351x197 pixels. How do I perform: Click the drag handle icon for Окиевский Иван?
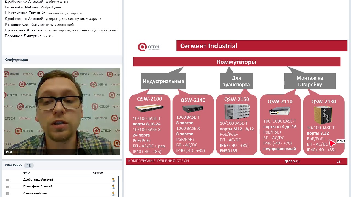tap(8, 193)
